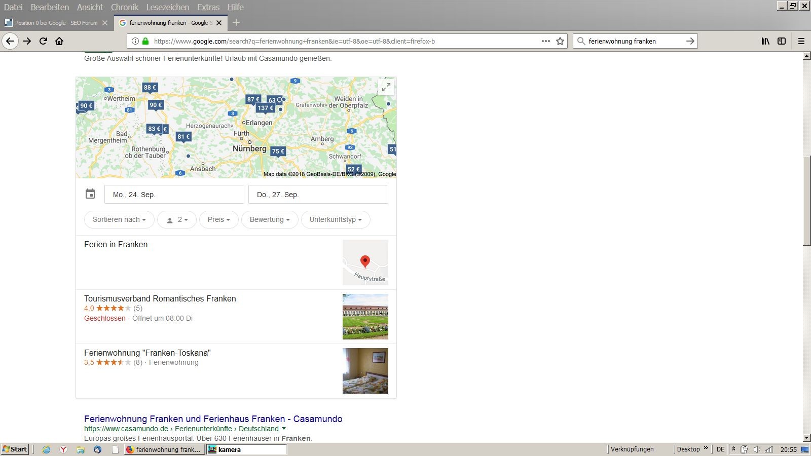Screen dimensions: 811x456
Task: Click the Windows Start button
Action: [15, 449]
